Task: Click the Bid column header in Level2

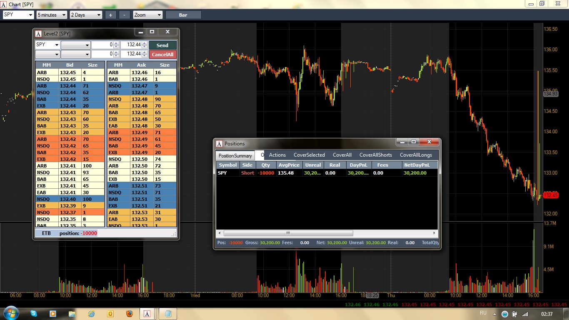Action: [x=70, y=65]
